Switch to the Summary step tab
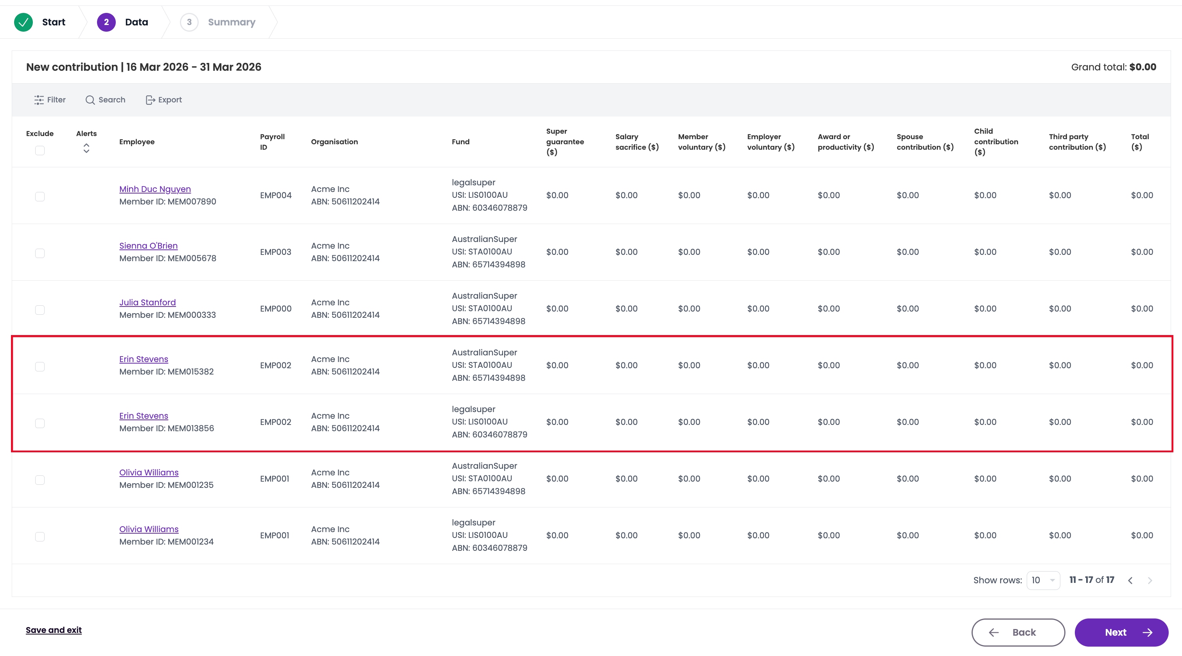 (218, 22)
